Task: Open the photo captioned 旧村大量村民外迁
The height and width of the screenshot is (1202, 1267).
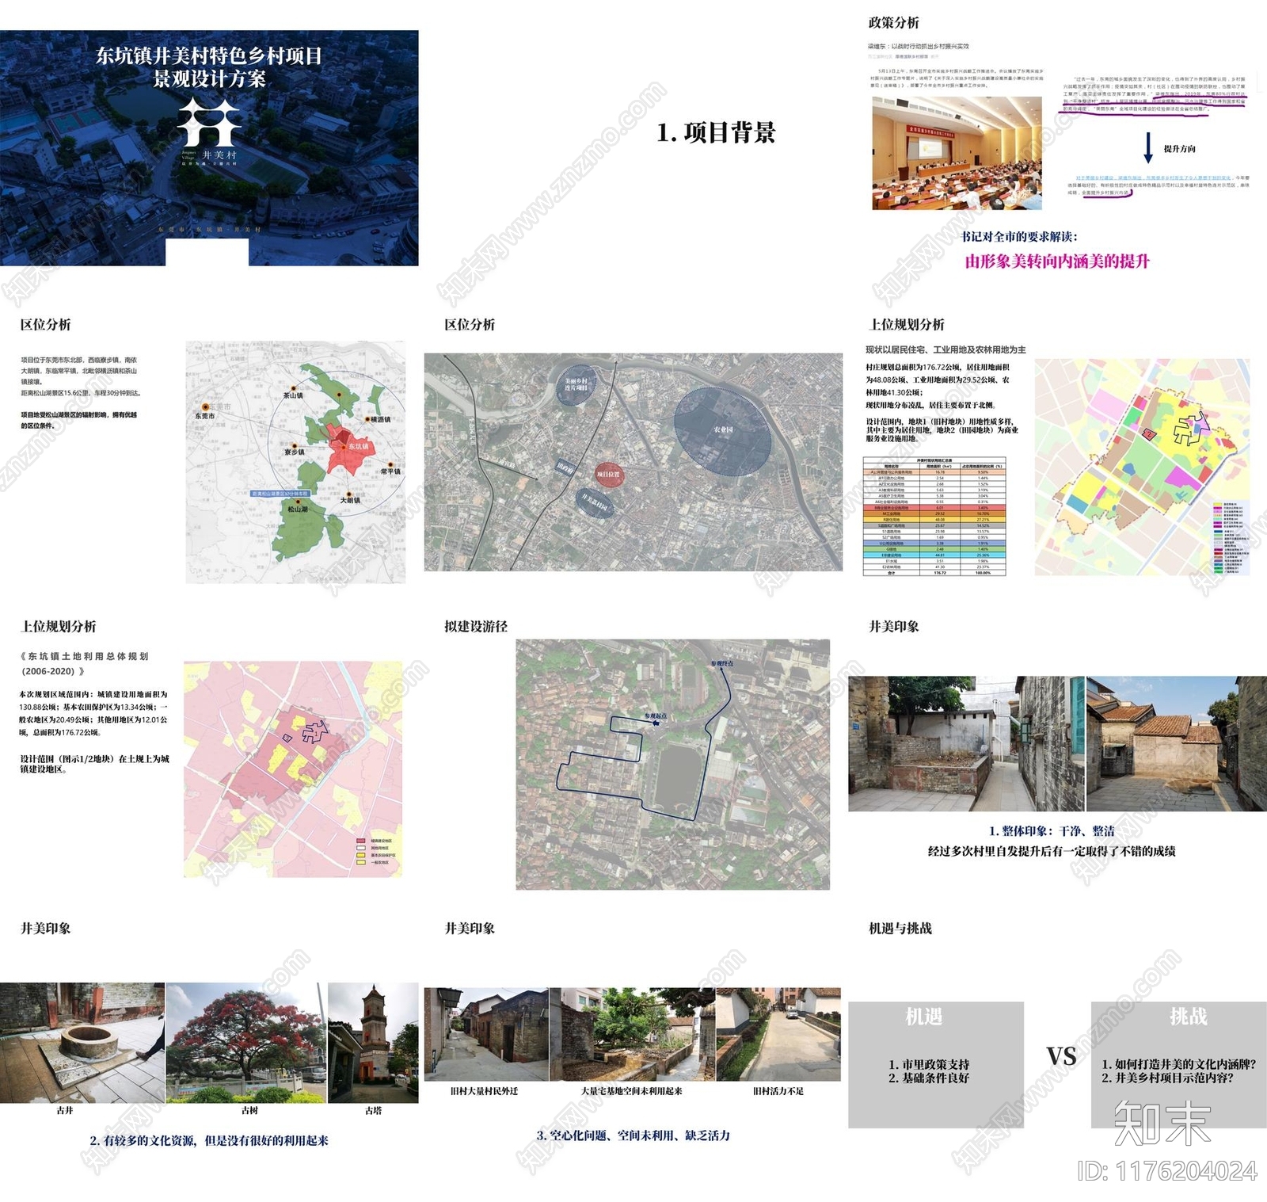Action: point(486,1034)
